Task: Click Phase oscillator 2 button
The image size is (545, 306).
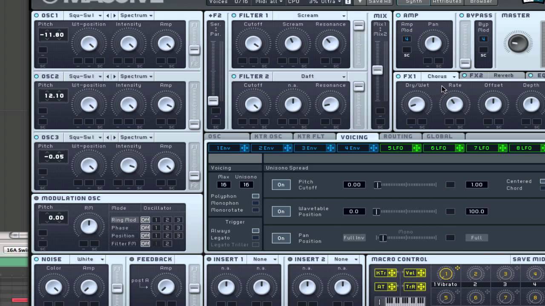Action: (167, 228)
